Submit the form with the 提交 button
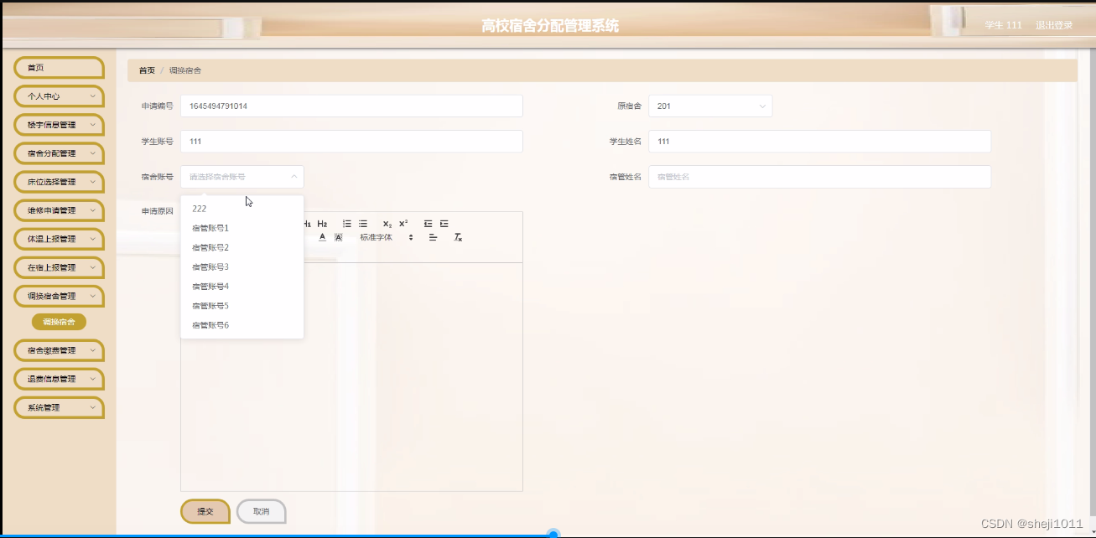 click(205, 510)
